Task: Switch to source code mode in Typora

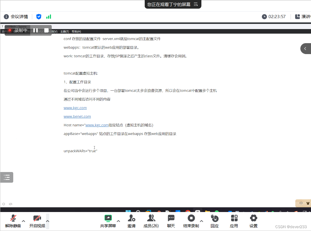Action: [11, 204]
